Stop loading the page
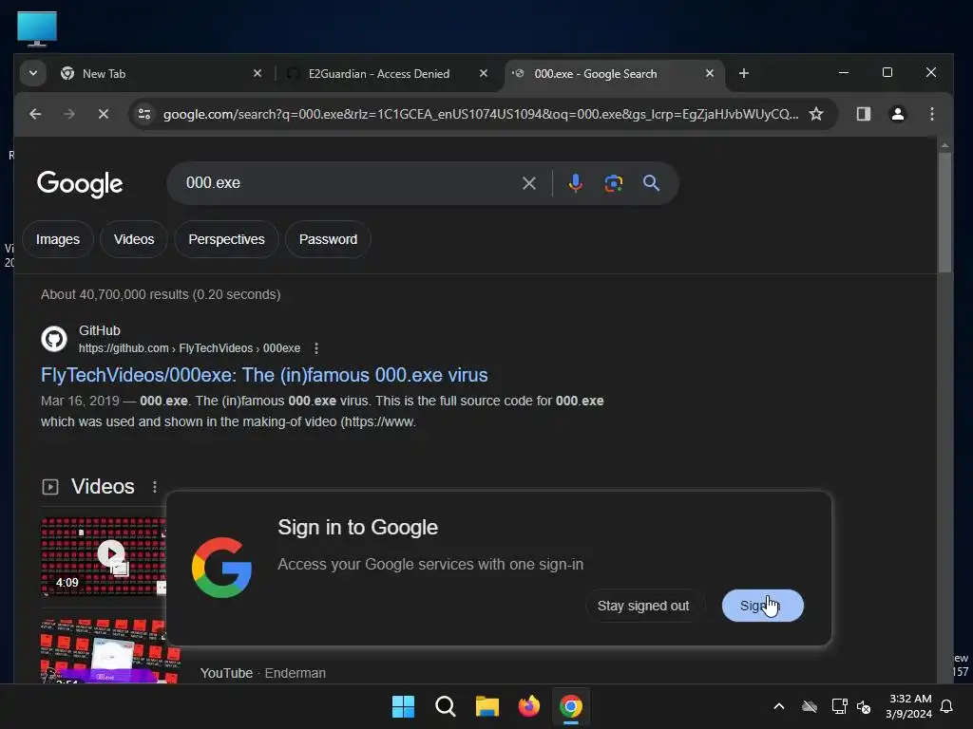The height and width of the screenshot is (729, 973). point(104,114)
